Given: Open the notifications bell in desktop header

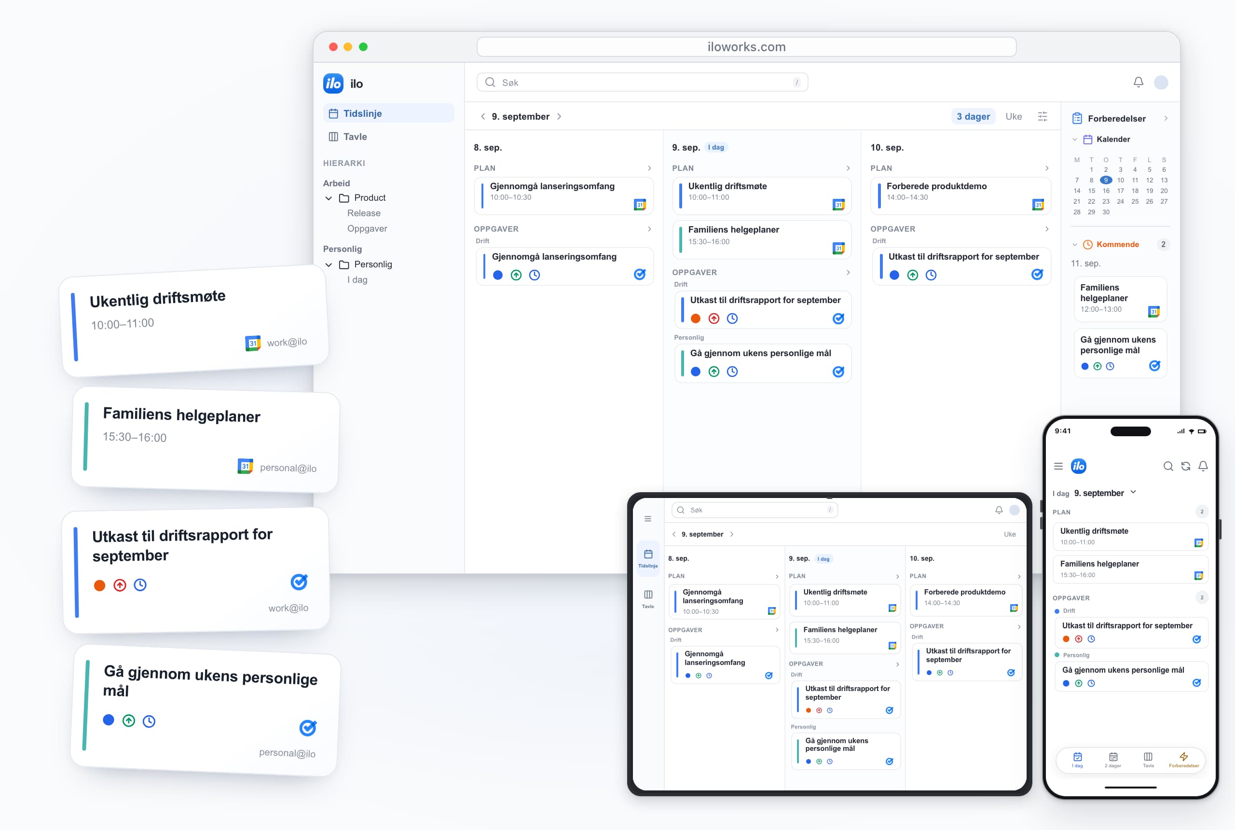Looking at the screenshot, I should [1138, 82].
